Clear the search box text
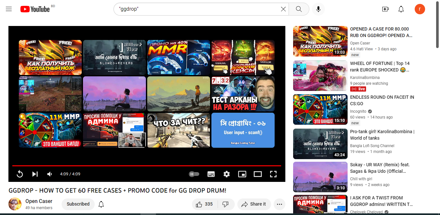 click(x=283, y=9)
